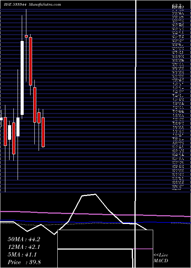This screenshot has height=268, width=191.
Task: Click the 'MunafaSutra.com' header text
Action: click(45, 5)
